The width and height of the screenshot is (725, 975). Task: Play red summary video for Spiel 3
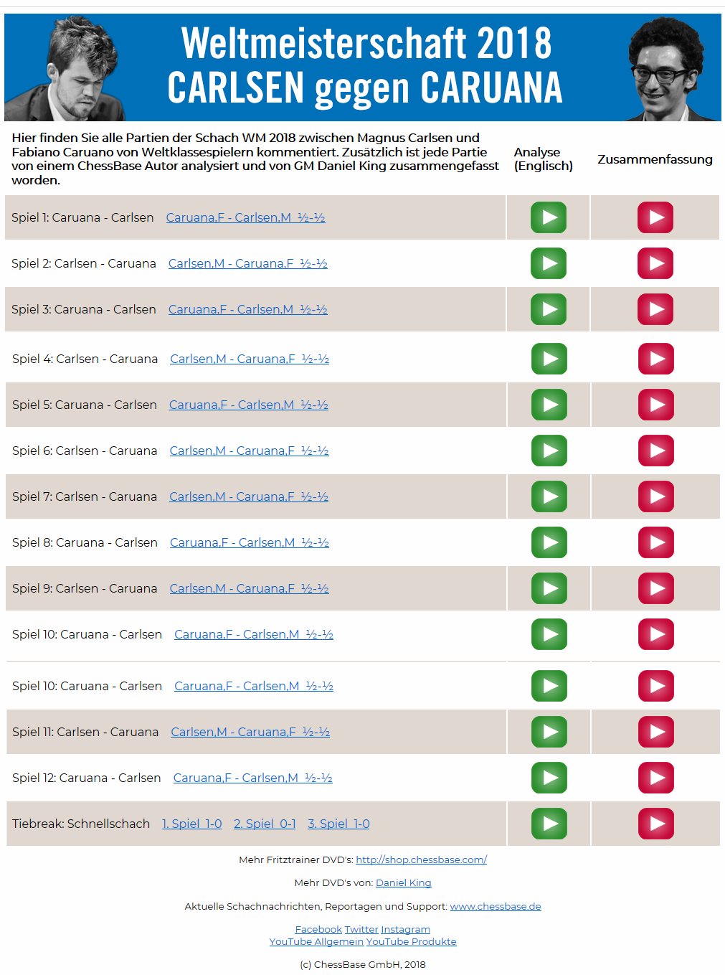[655, 309]
